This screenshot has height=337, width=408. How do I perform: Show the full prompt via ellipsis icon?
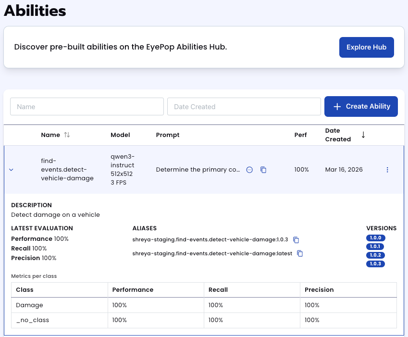(249, 170)
